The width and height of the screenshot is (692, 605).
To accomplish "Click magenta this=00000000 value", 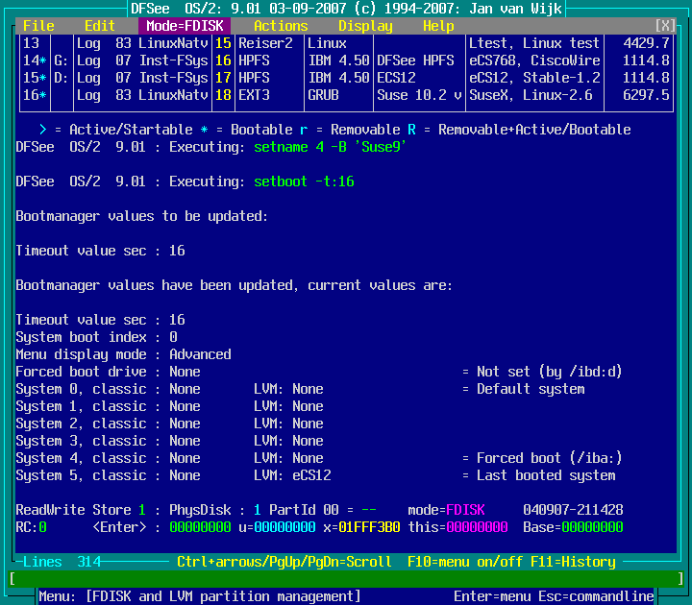I will (457, 527).
